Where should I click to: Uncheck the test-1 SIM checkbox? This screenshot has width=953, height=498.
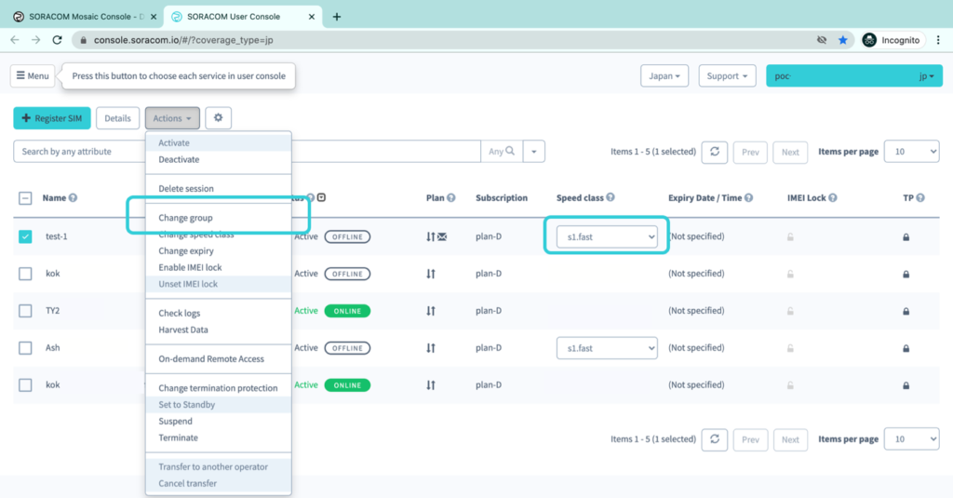25,236
